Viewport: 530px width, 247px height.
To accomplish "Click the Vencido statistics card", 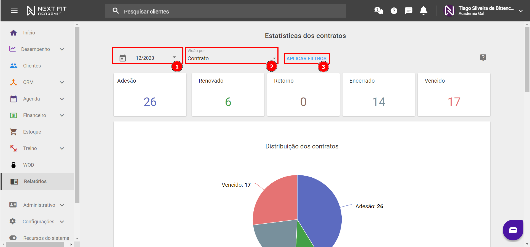I will point(454,94).
